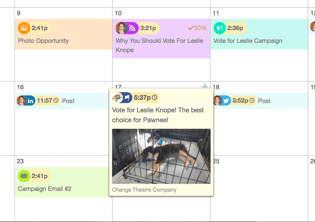Click the Twitter icon on the 3:52p post

pos(225,101)
